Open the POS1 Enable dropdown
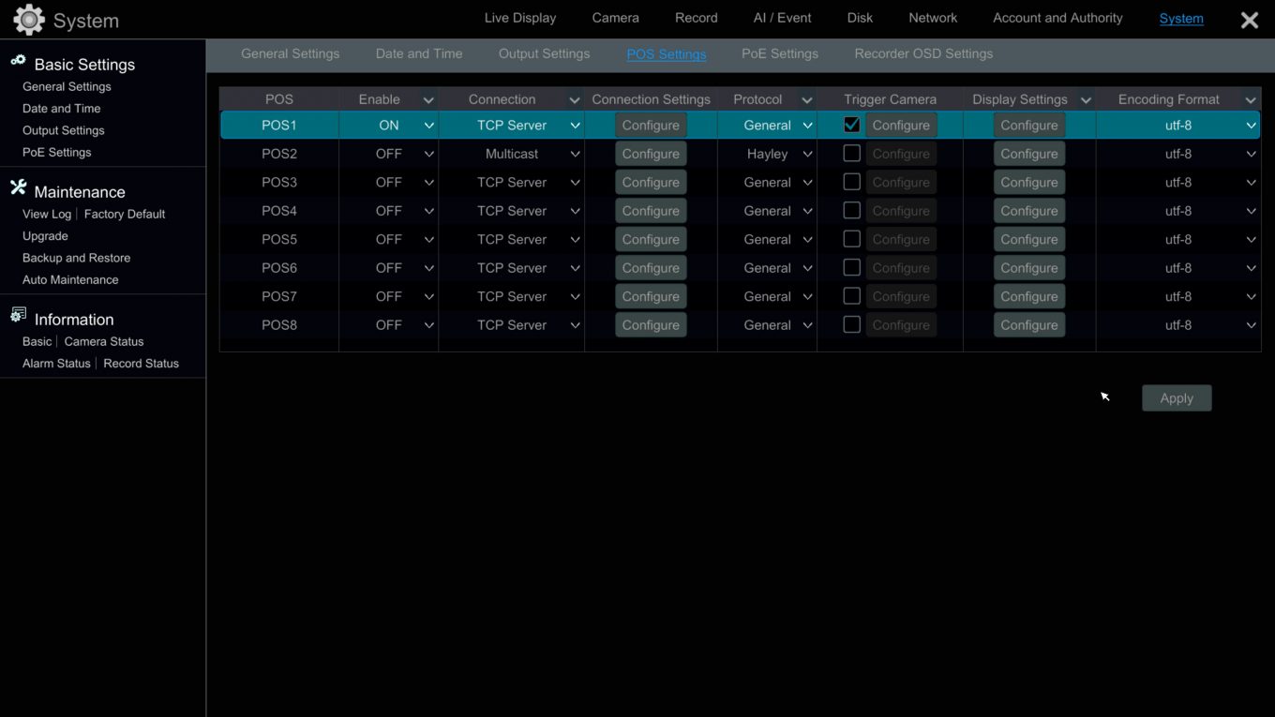The height and width of the screenshot is (717, 1275). click(x=428, y=126)
